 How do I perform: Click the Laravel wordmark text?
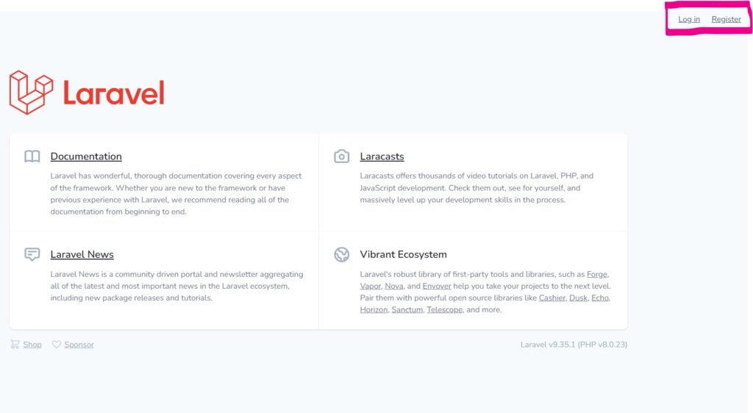tap(113, 93)
